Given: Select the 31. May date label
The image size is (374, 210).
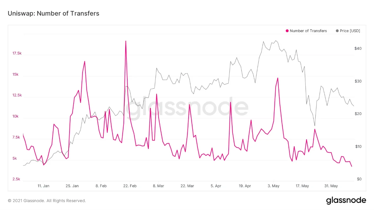Looking at the screenshot, I should [x=331, y=186].
